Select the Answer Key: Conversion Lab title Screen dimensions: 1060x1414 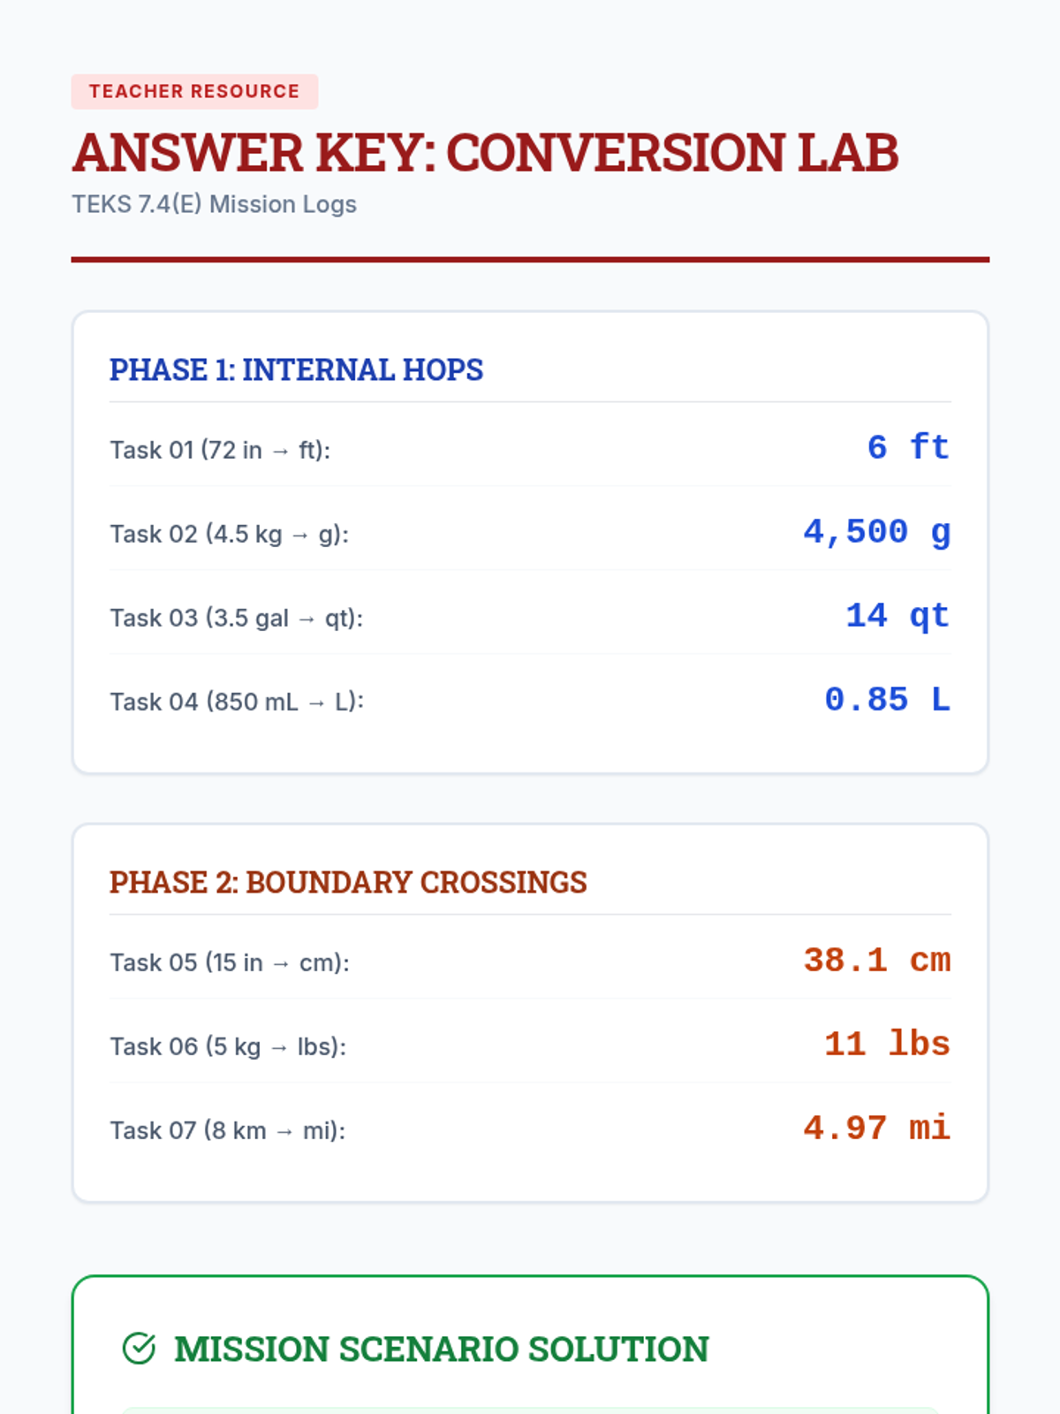(485, 152)
